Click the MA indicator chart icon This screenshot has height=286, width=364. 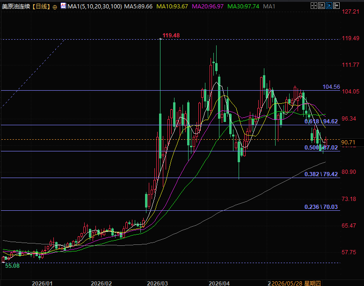click(63, 6)
